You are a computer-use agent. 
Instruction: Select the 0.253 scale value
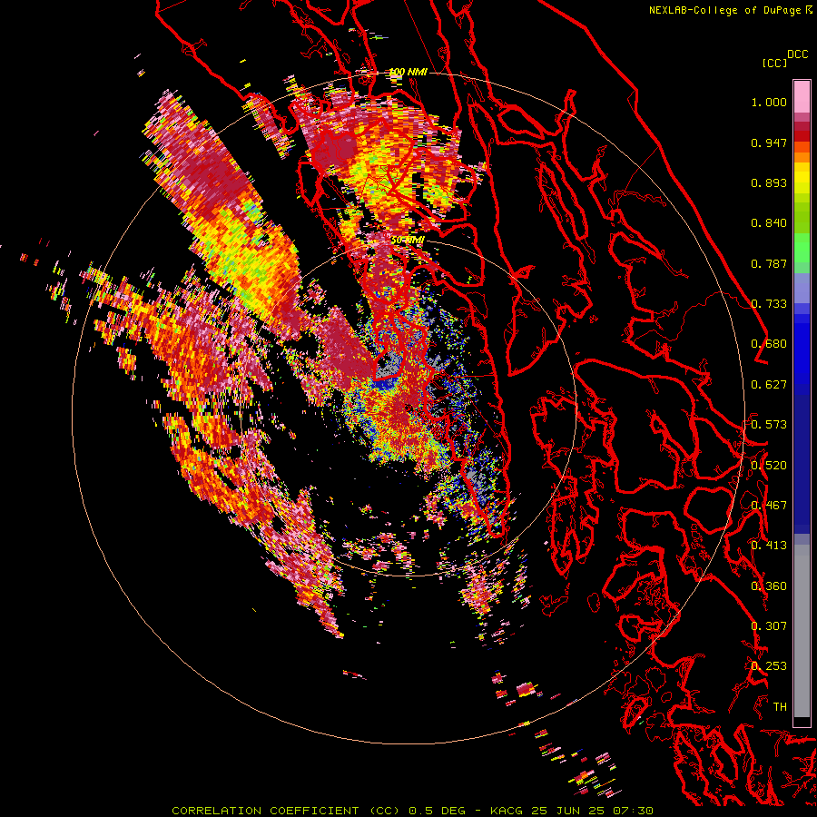coord(769,666)
